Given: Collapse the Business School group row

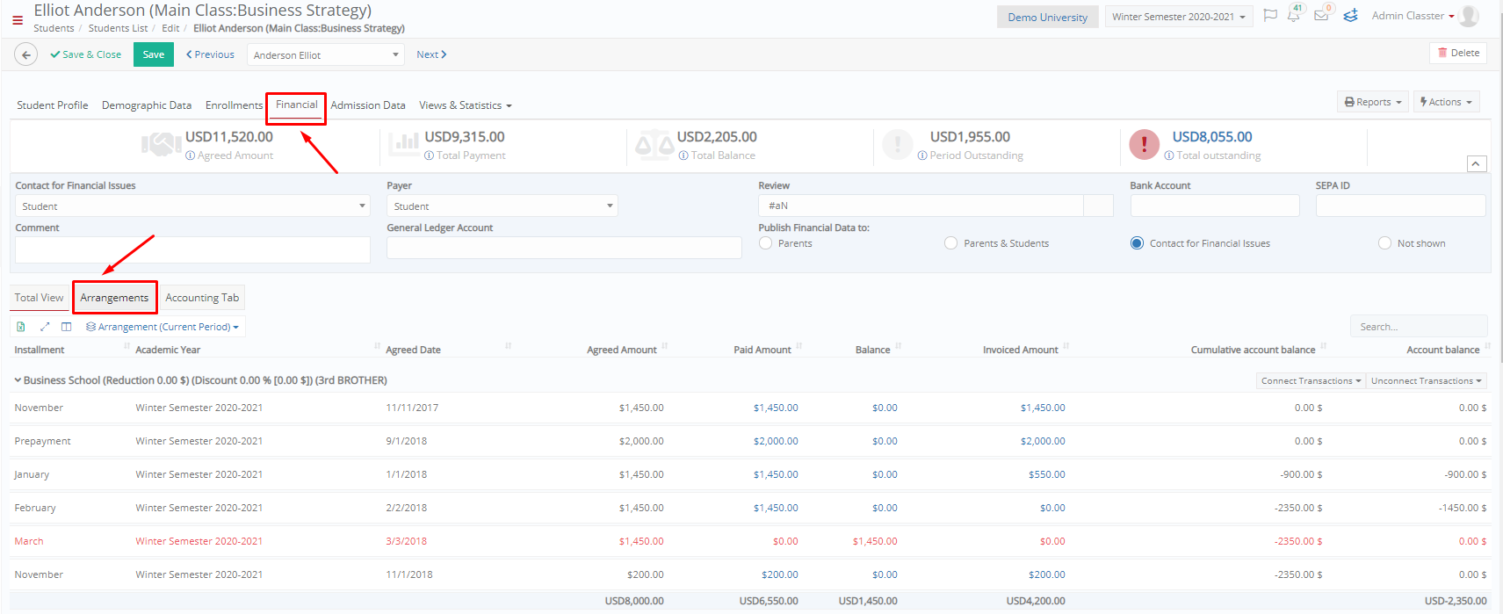Looking at the screenshot, I should click(x=18, y=380).
